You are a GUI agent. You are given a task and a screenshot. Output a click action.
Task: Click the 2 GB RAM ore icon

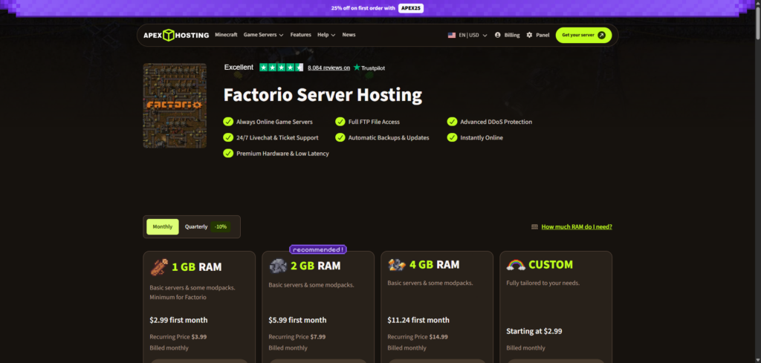(x=278, y=266)
